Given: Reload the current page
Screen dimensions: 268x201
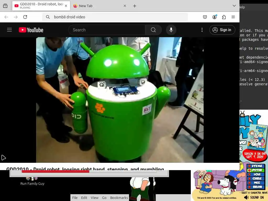Looking at the screenshot, I should [25, 17].
